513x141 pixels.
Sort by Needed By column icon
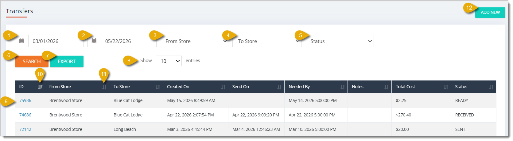(343, 87)
